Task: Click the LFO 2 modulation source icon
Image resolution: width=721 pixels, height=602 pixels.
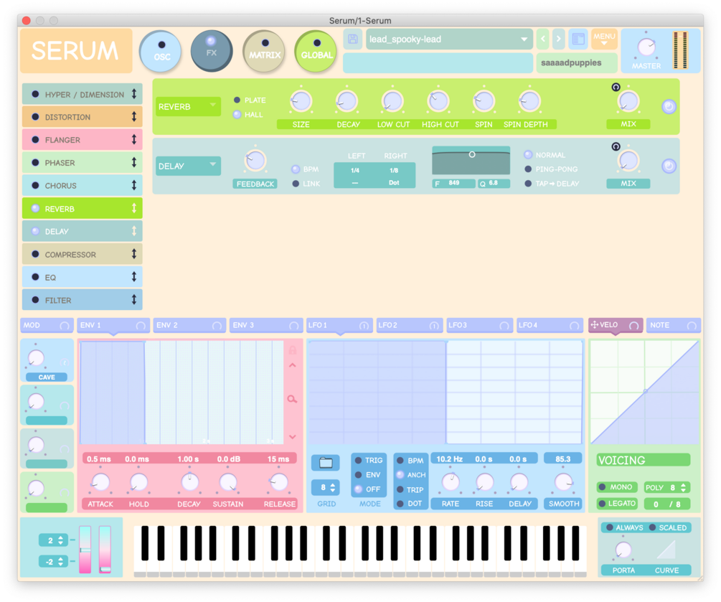Action: (x=433, y=326)
